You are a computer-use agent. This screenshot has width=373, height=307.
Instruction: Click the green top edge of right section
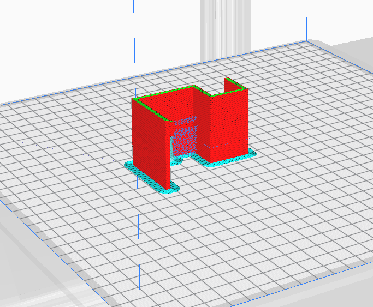pyautogui.click(x=218, y=93)
